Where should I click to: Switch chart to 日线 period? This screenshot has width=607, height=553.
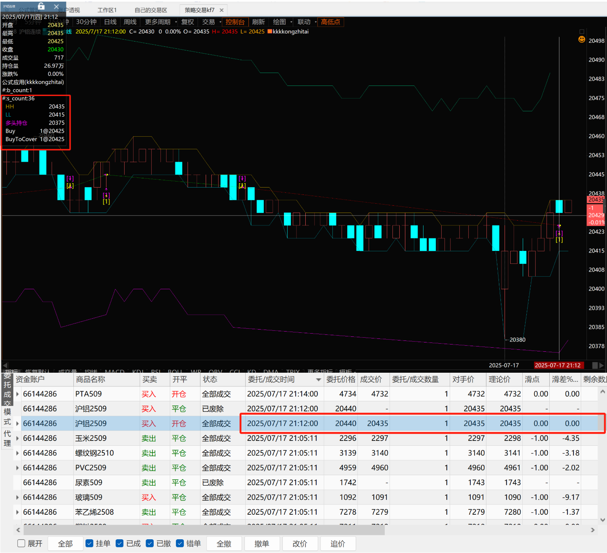click(x=110, y=22)
